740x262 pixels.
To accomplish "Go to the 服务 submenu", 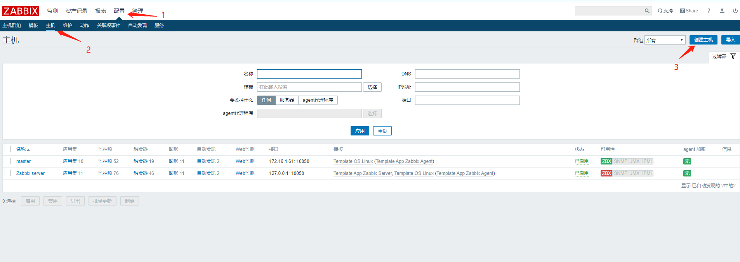I will (159, 26).
